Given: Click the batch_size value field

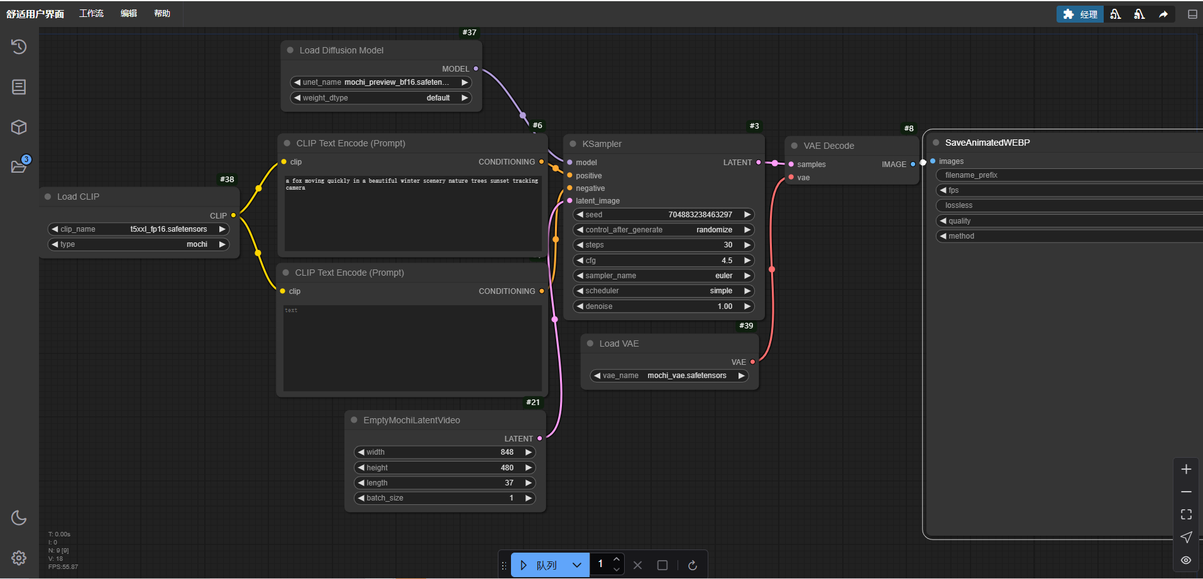Looking at the screenshot, I should click(x=444, y=498).
